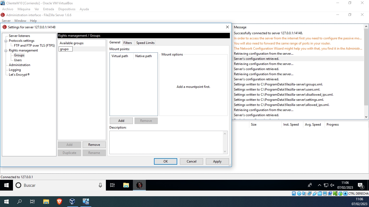Switch to the Filters tab
The height and width of the screenshot is (207, 369).
pyautogui.click(x=128, y=43)
